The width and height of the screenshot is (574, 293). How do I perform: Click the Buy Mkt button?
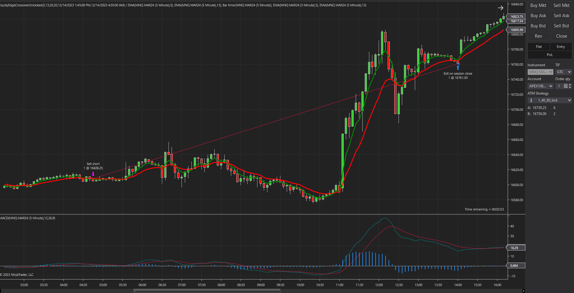click(538, 5)
